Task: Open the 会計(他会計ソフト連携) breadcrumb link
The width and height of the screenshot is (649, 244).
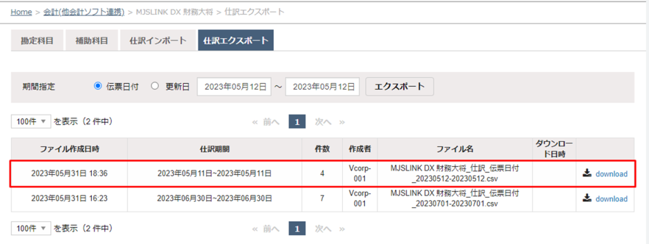Action: click(84, 12)
